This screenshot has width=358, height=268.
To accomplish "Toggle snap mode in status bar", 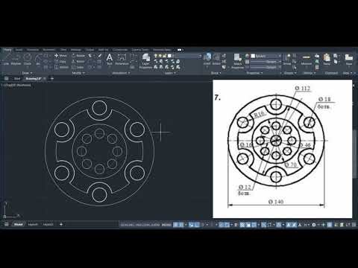I will pos(181,225).
